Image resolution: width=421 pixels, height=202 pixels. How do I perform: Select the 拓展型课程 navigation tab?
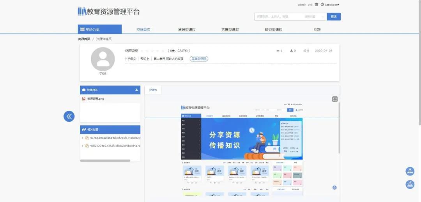click(230, 30)
